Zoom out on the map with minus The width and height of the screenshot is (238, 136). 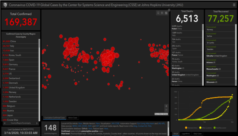tap(166, 110)
